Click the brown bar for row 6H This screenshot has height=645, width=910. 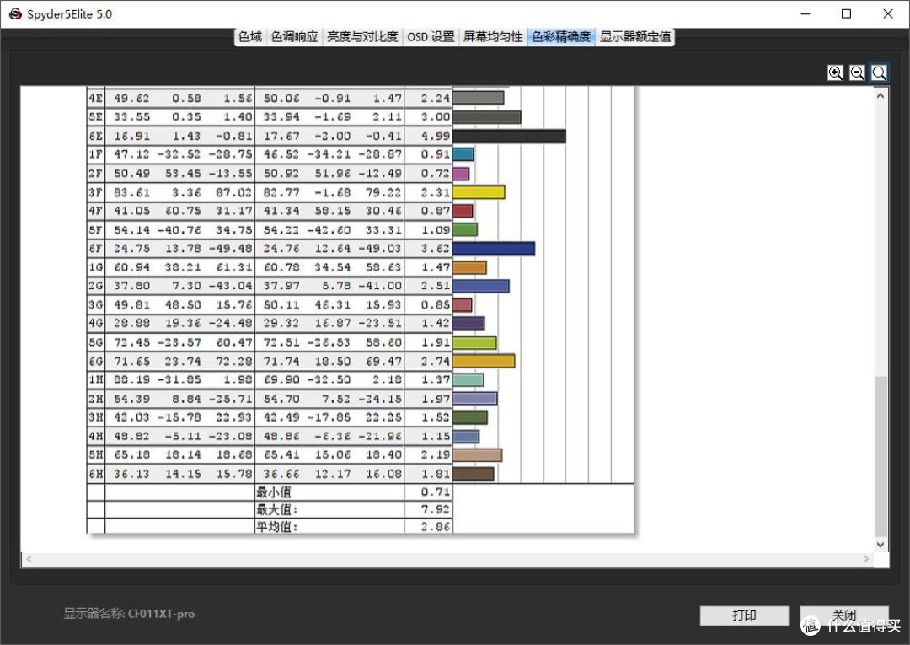coord(474,475)
